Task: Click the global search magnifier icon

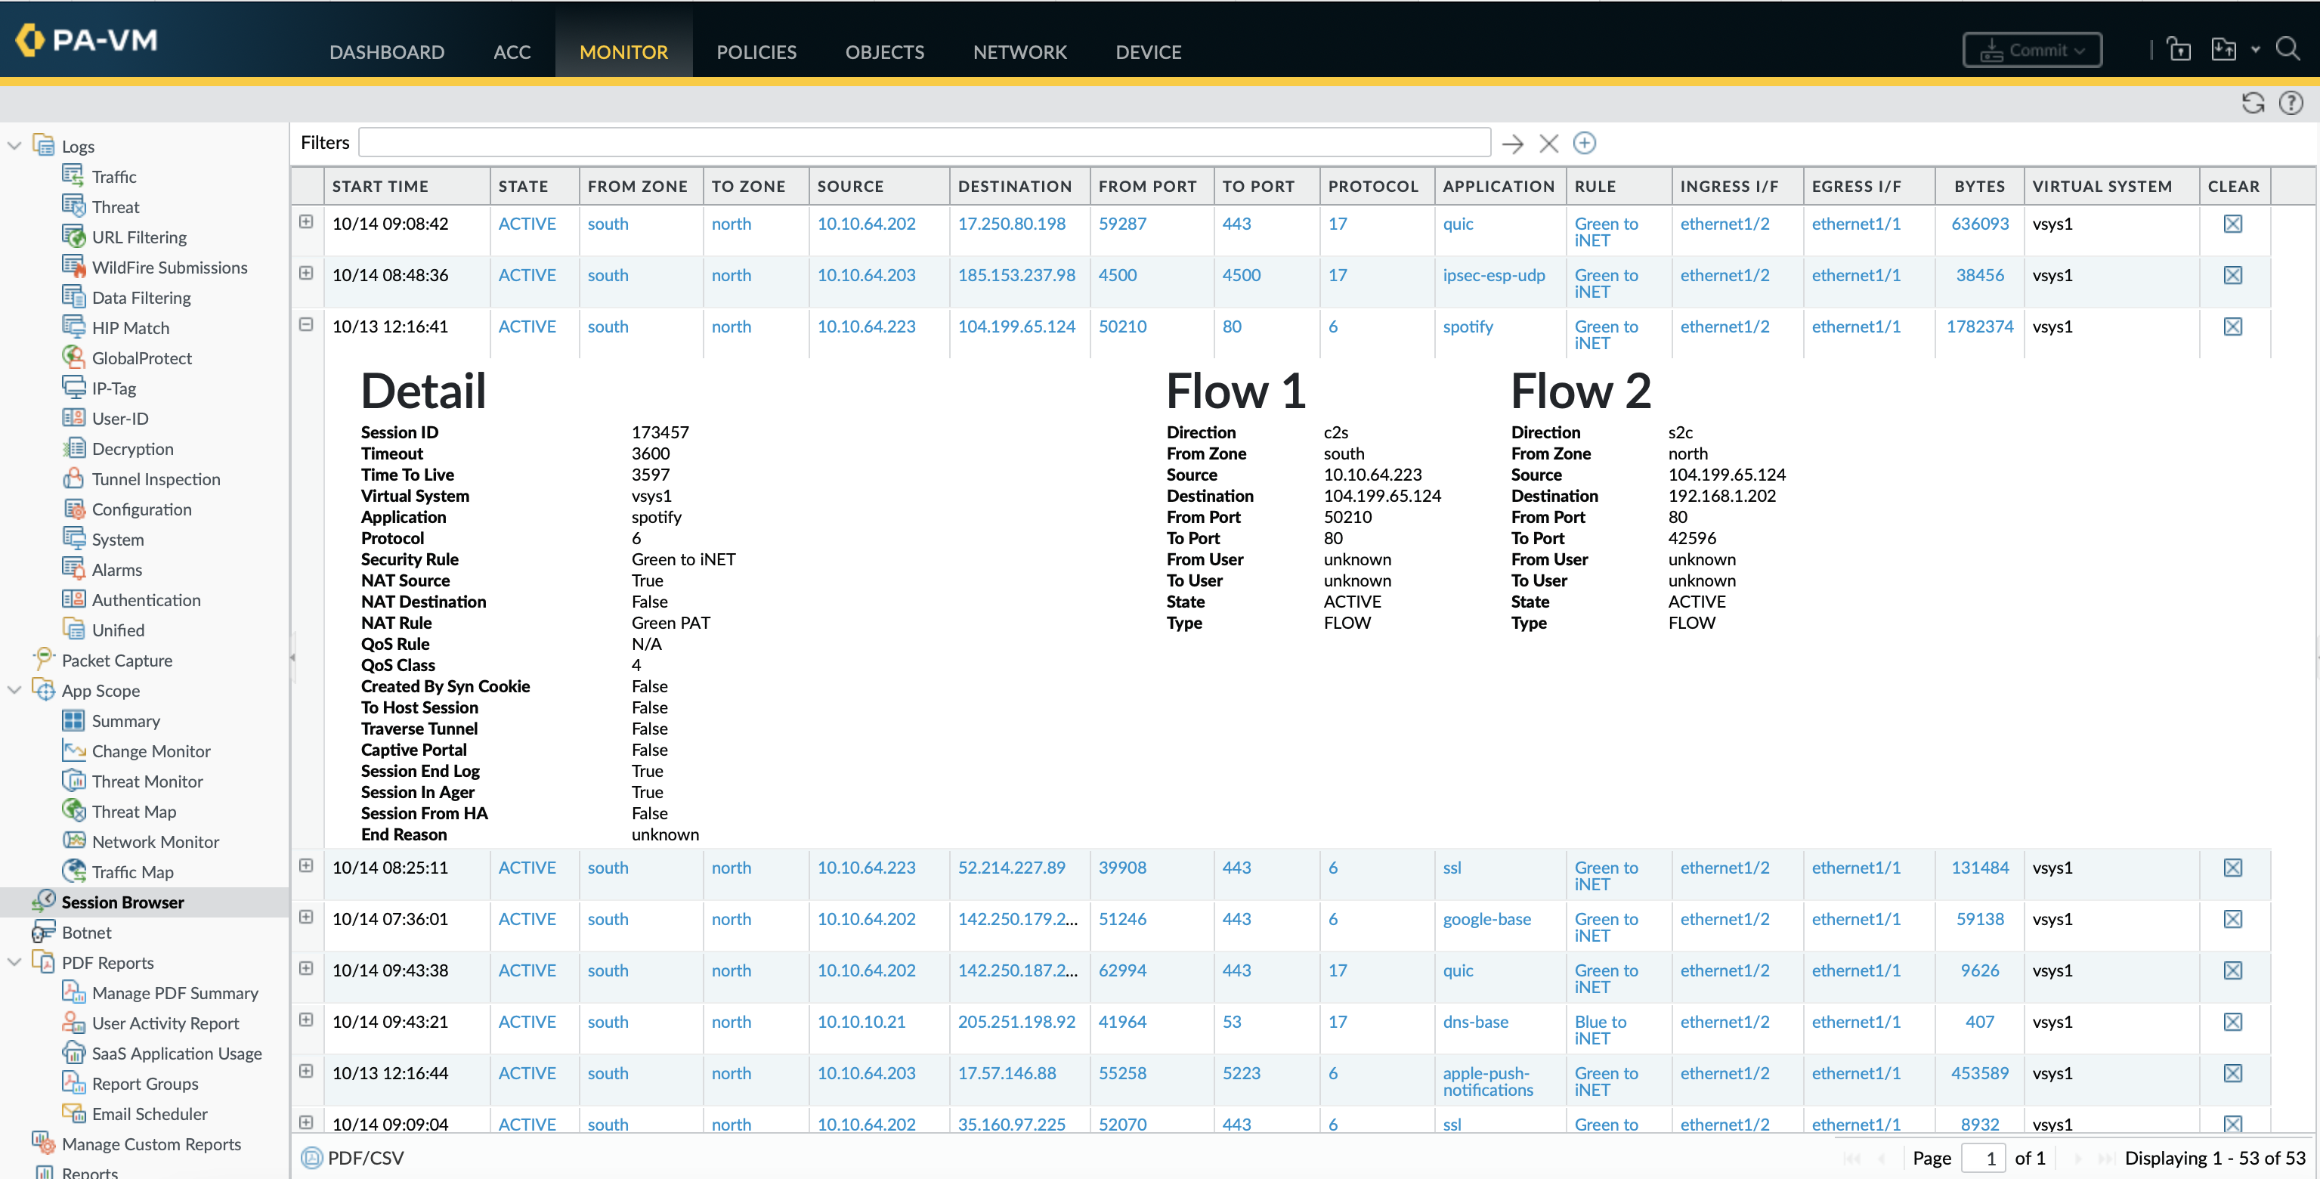Action: point(2287,50)
